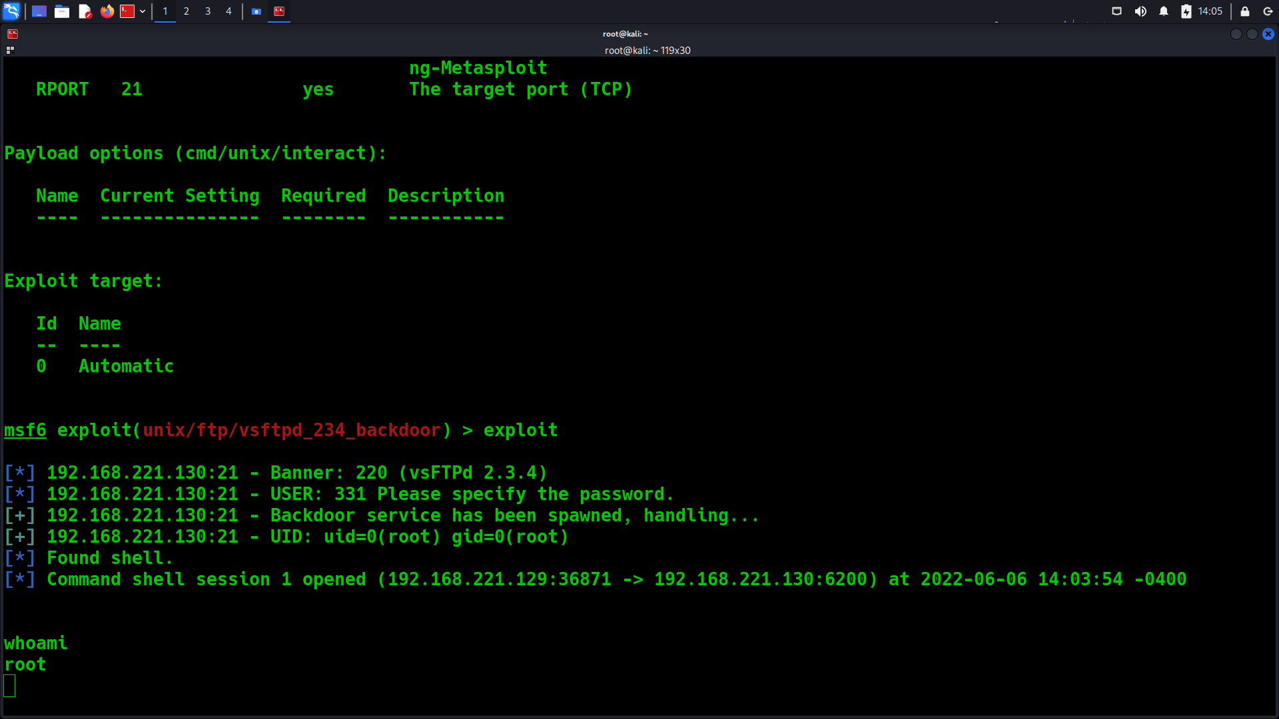1279x719 pixels.
Task: Open the red terminal emulator launcher
Action: (x=127, y=11)
